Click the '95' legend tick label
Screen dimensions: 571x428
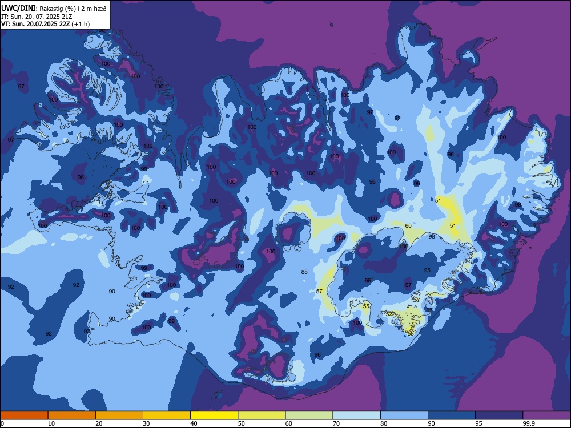478,423
